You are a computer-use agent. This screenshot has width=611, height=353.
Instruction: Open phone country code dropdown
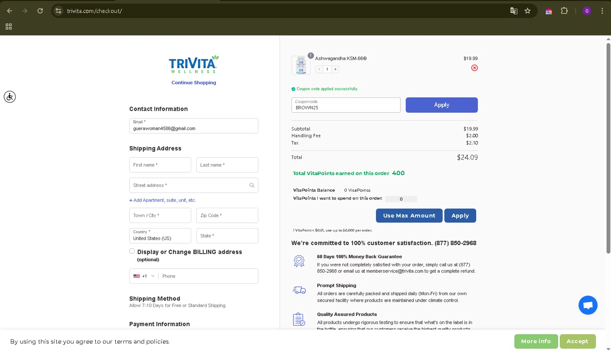[144, 276]
